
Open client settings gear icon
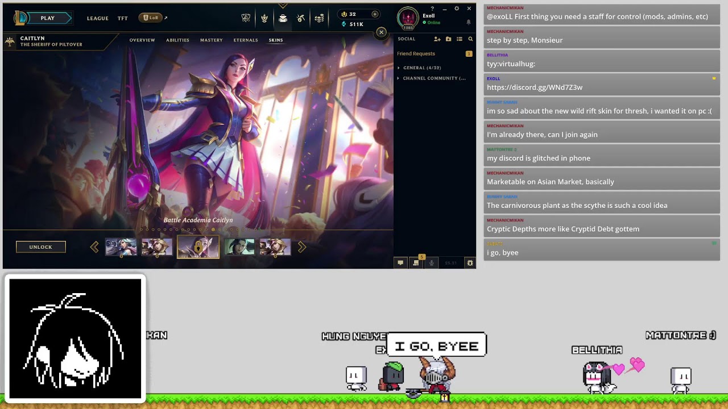coord(456,9)
